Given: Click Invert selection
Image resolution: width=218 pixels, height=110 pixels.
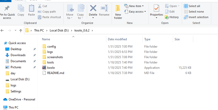Looking at the screenshot, I should pyautogui.click(x=196, y=17).
